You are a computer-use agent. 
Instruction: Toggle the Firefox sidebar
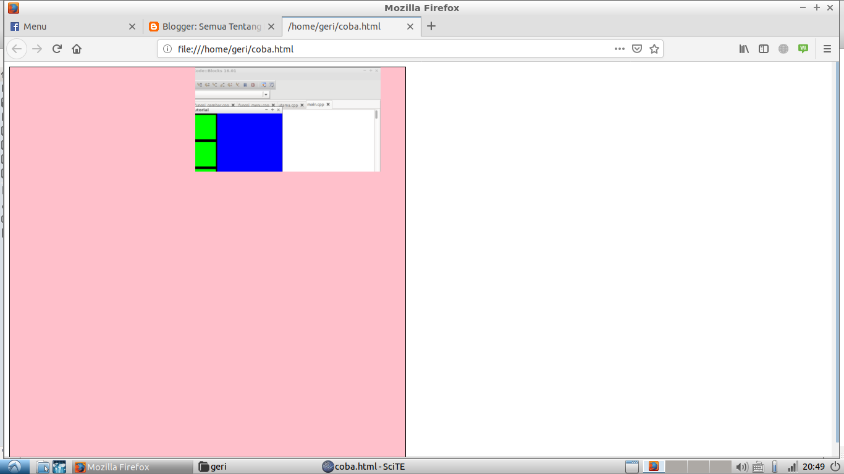764,49
